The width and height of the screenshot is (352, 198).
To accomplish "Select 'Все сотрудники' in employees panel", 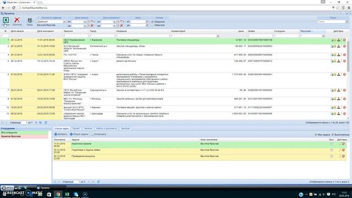I will [24, 133].
